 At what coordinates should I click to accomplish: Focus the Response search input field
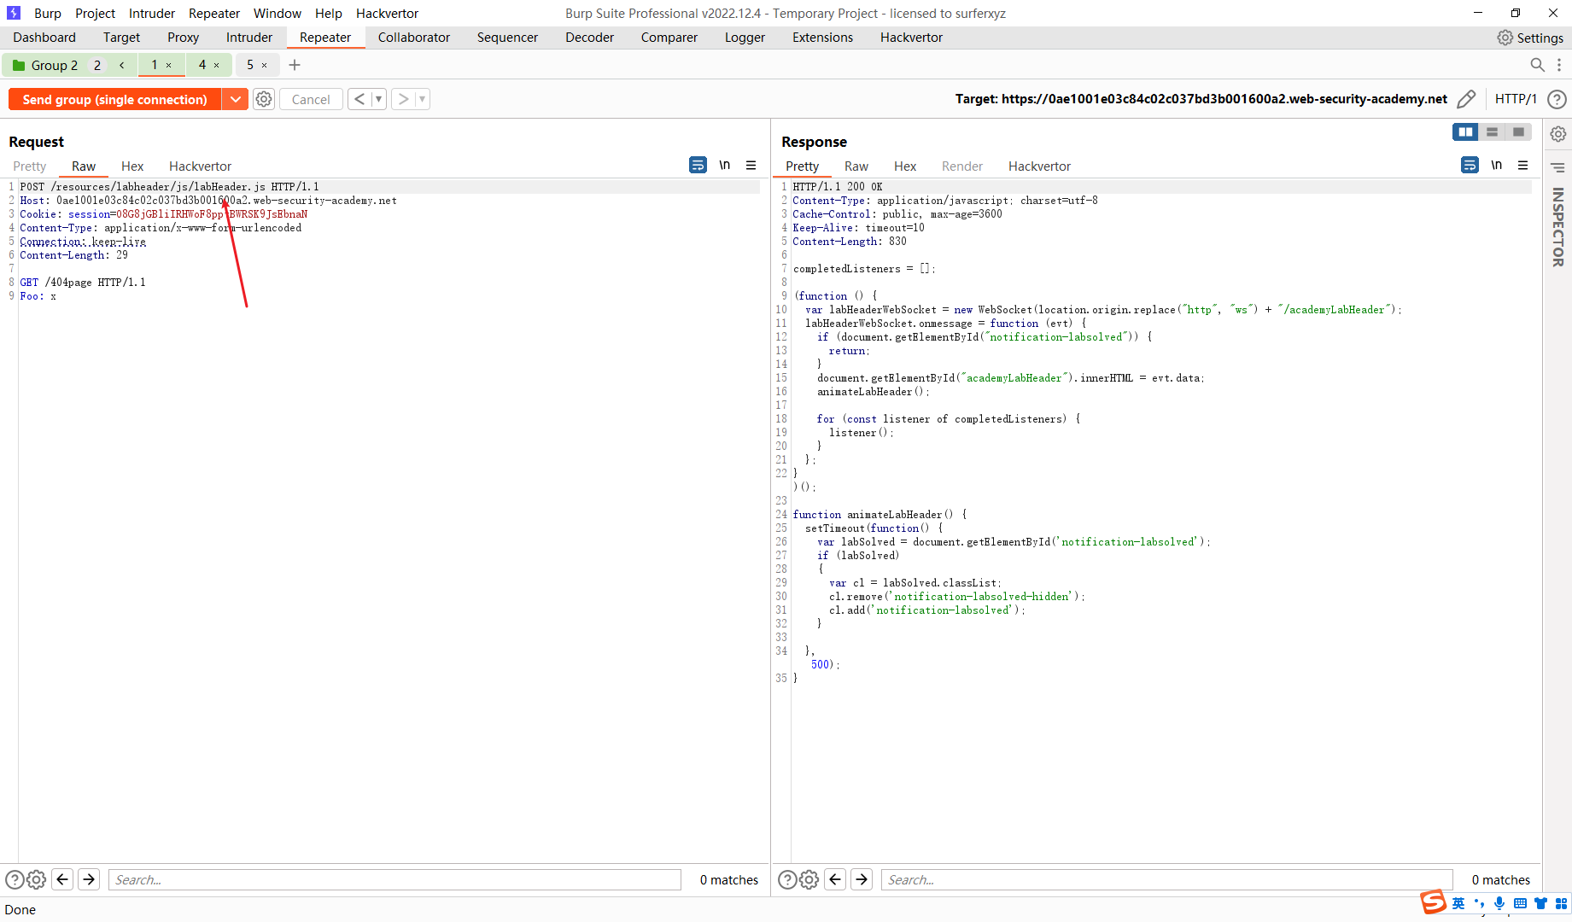(x=1167, y=879)
